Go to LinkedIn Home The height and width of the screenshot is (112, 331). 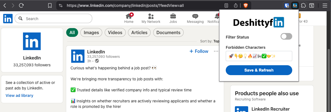click(129, 18)
